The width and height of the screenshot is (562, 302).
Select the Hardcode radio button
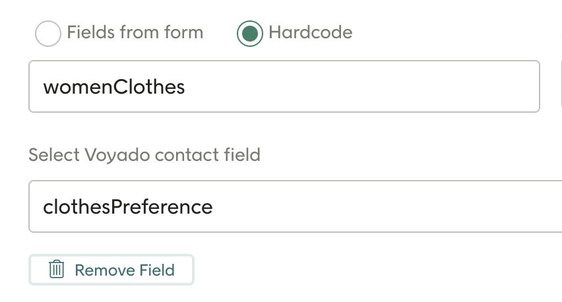coord(250,34)
